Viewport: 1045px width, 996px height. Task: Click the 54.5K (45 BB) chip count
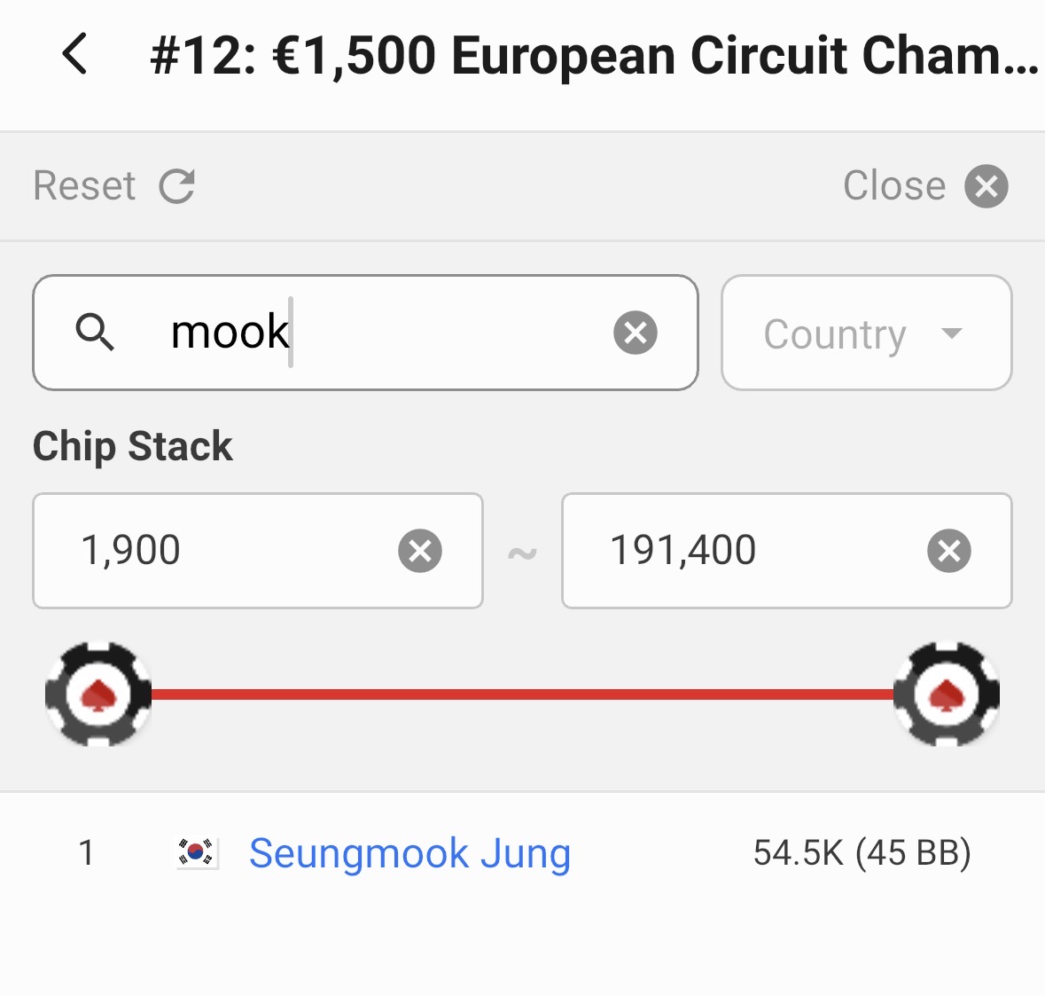tap(862, 853)
